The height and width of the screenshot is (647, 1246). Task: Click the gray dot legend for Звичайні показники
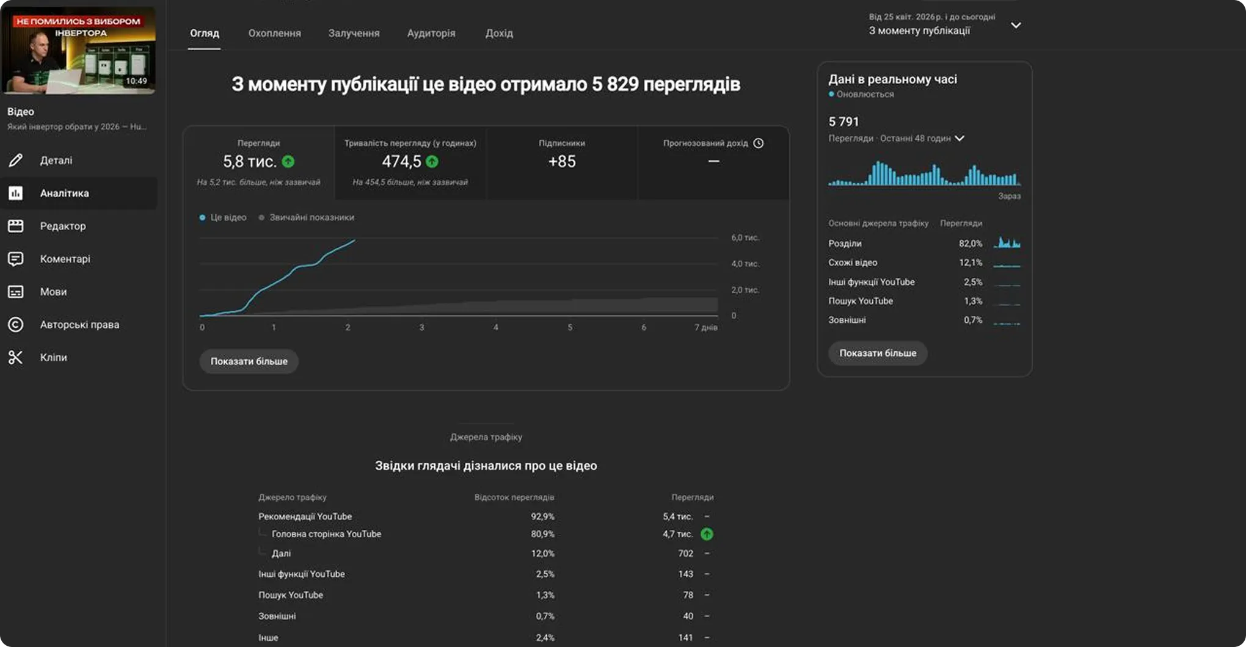(261, 218)
